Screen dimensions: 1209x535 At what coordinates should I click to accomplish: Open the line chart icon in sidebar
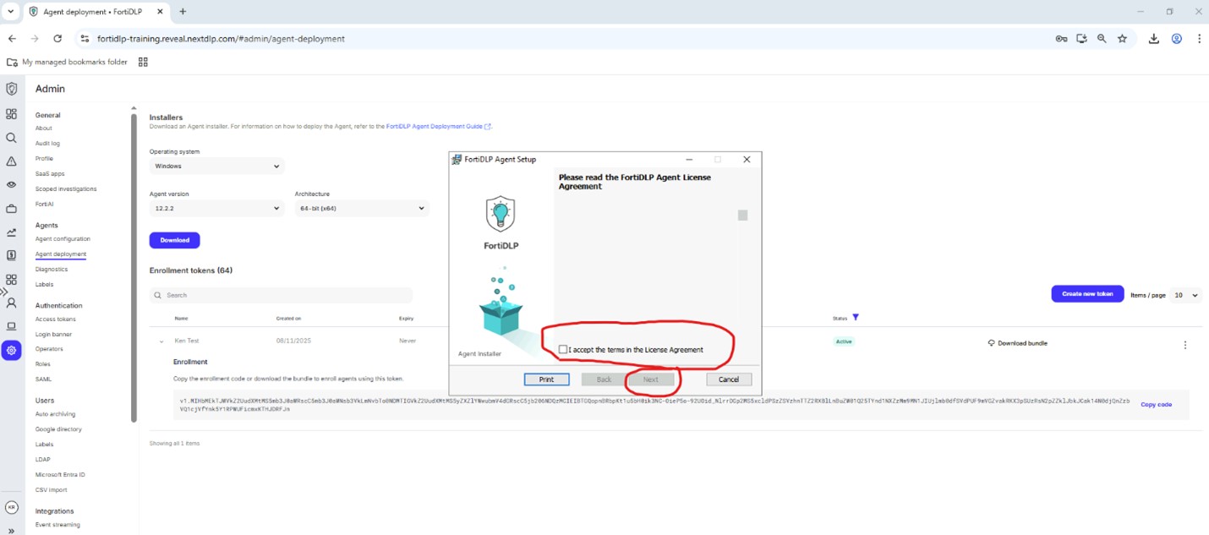click(x=11, y=232)
